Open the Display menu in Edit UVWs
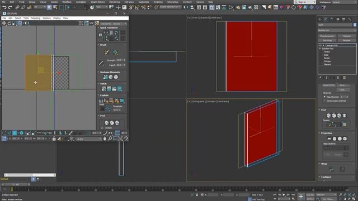This screenshot has width=358, height=201. [x=57, y=18]
